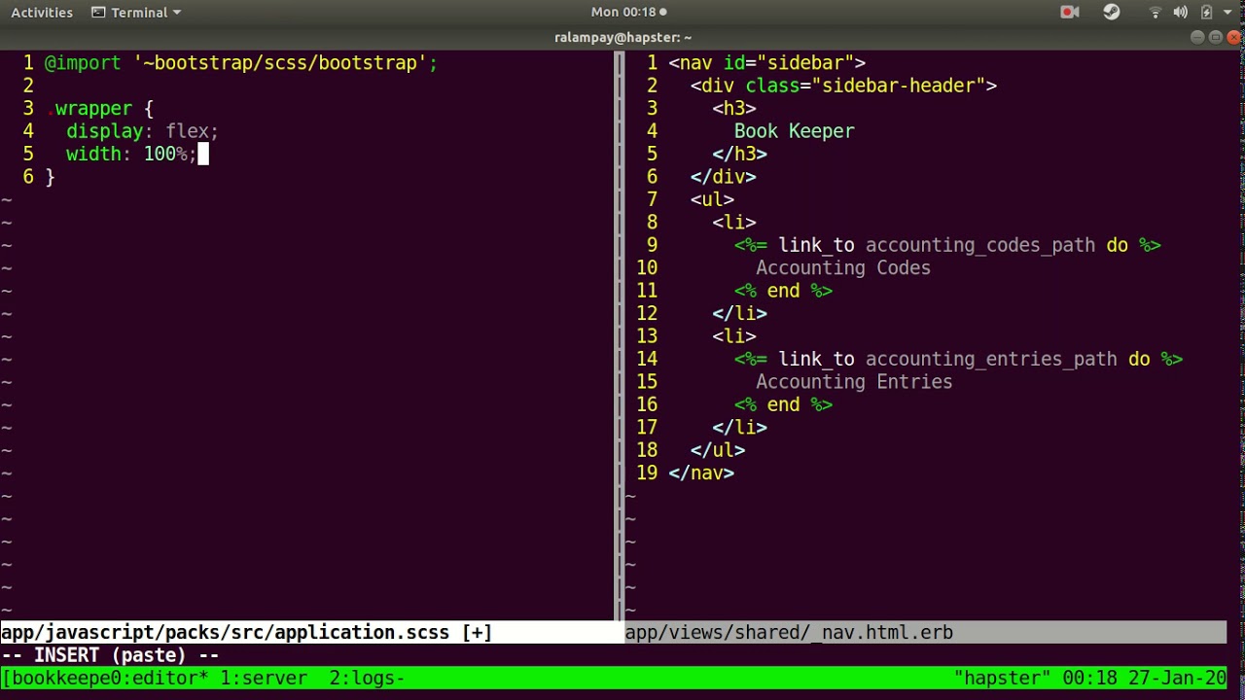This screenshot has height=700, width=1245.
Task: Click the div class="sidebar-header" line
Action: (843, 86)
